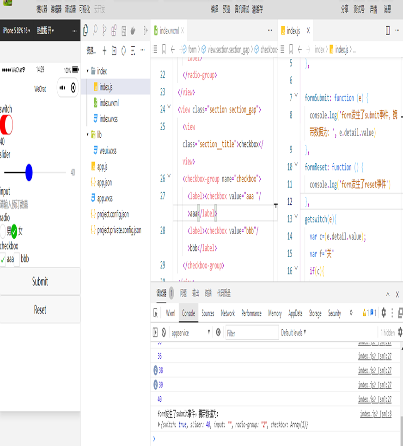Viewport: 403px width, 446px height.
Task: Click the bookmark icon in index.wxml breadcrumb
Action: tap(164, 49)
